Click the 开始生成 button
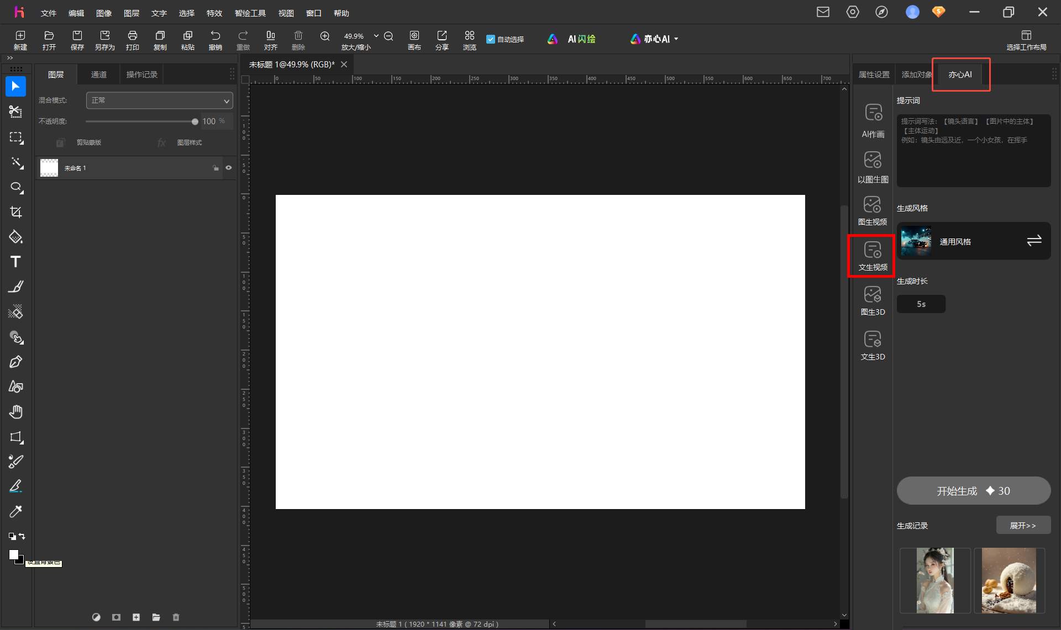1061x630 pixels. (974, 491)
